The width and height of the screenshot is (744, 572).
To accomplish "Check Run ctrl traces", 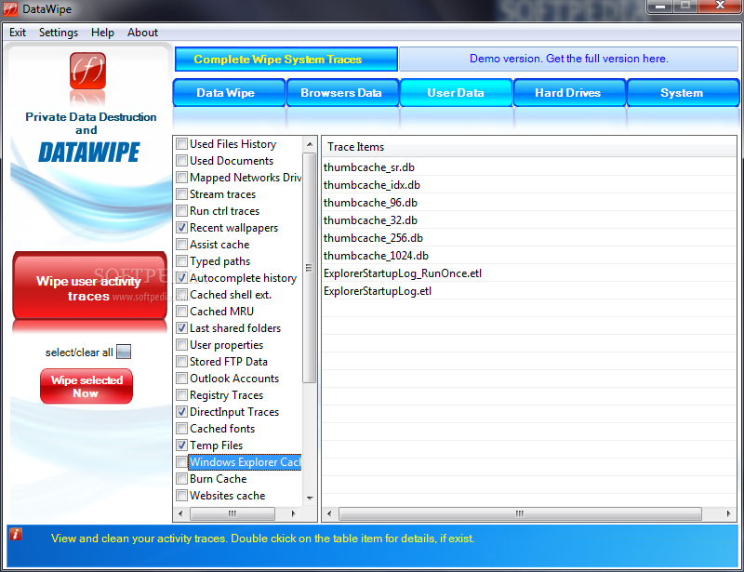I will click(181, 211).
